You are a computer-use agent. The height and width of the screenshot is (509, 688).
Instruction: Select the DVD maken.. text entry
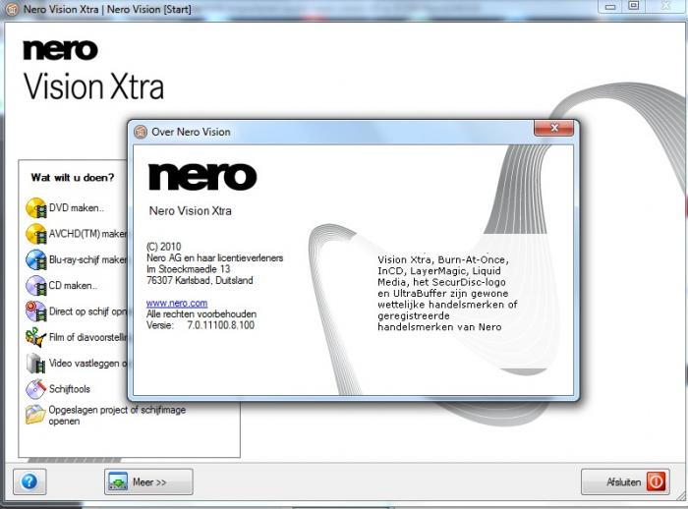point(77,208)
